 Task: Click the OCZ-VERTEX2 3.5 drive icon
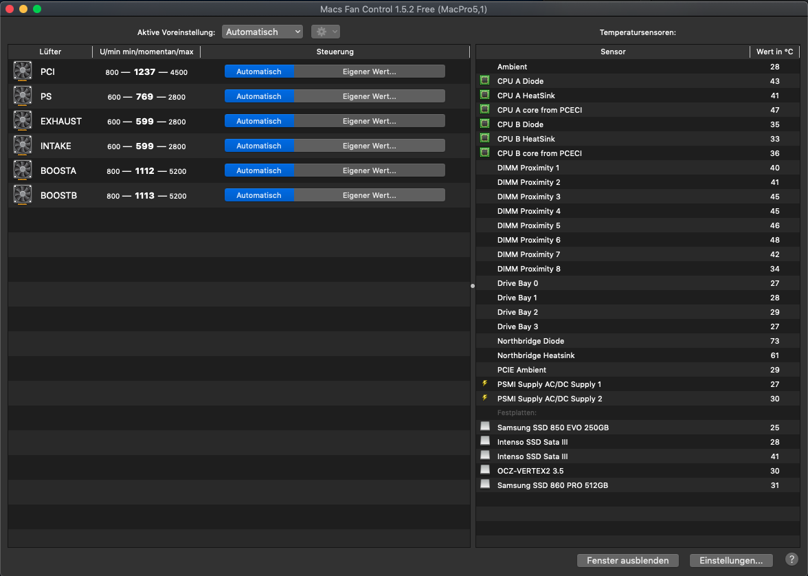(x=485, y=469)
